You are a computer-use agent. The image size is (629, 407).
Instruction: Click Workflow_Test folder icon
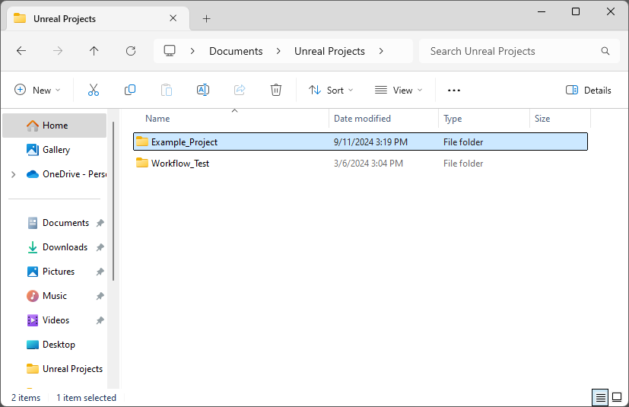[x=142, y=163]
